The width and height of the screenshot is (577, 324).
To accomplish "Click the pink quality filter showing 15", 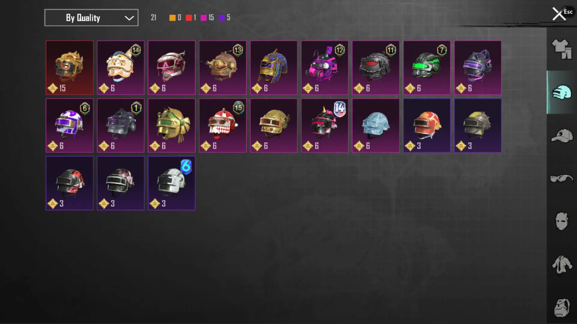I will tap(207, 18).
